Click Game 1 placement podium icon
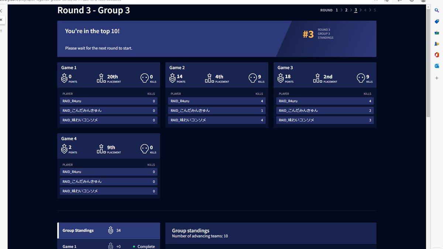Screen dimensions: 443x249 pyautogui.click(x=101, y=78)
